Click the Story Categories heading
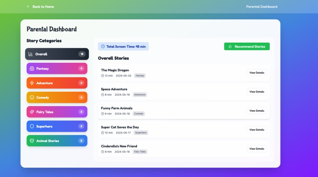The image size is (318, 177). point(44,41)
